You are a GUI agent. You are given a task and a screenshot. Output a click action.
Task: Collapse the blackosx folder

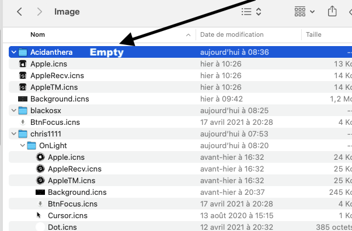[x=13, y=110]
